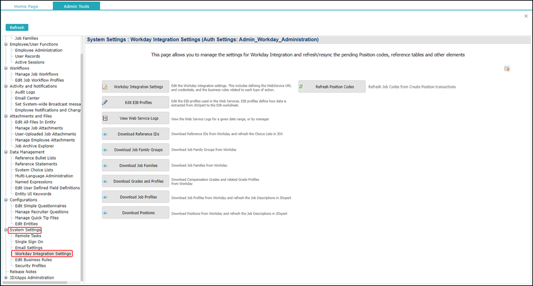Image resolution: width=533 pixels, height=286 pixels.
Task: Switch to the Home Page tab
Action: (26, 6)
